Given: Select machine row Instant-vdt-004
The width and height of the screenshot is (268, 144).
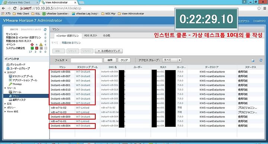Looking at the screenshot, I should click(x=157, y=126).
